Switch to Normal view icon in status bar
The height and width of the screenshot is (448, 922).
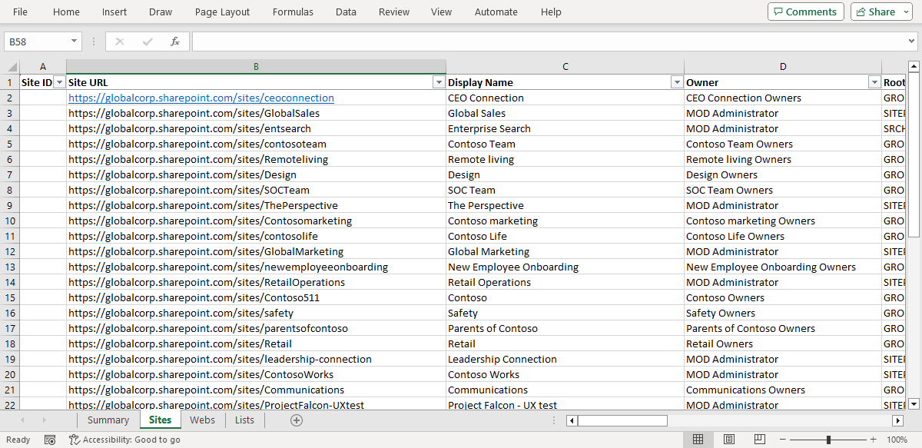pyautogui.click(x=698, y=440)
